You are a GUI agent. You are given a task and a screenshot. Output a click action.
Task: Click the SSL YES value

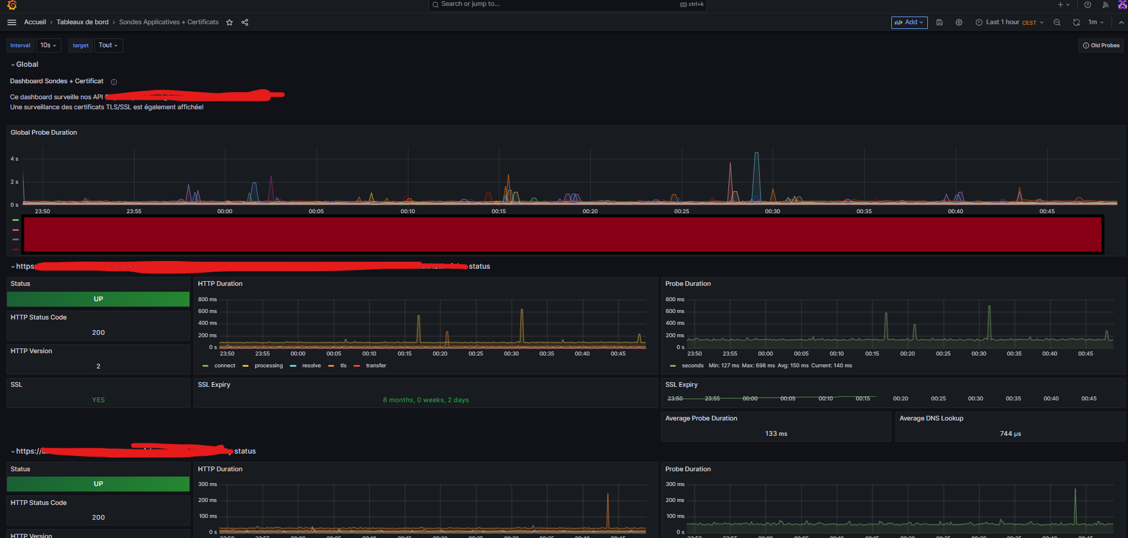(x=98, y=400)
